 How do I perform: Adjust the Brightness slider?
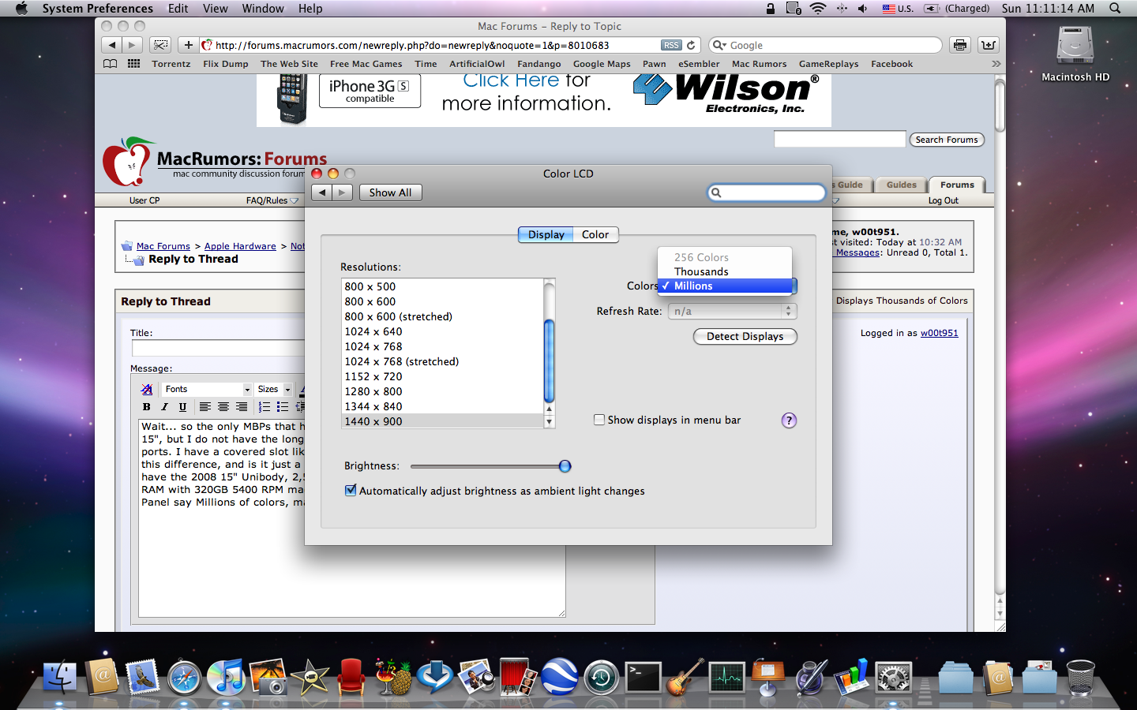pyautogui.click(x=565, y=466)
